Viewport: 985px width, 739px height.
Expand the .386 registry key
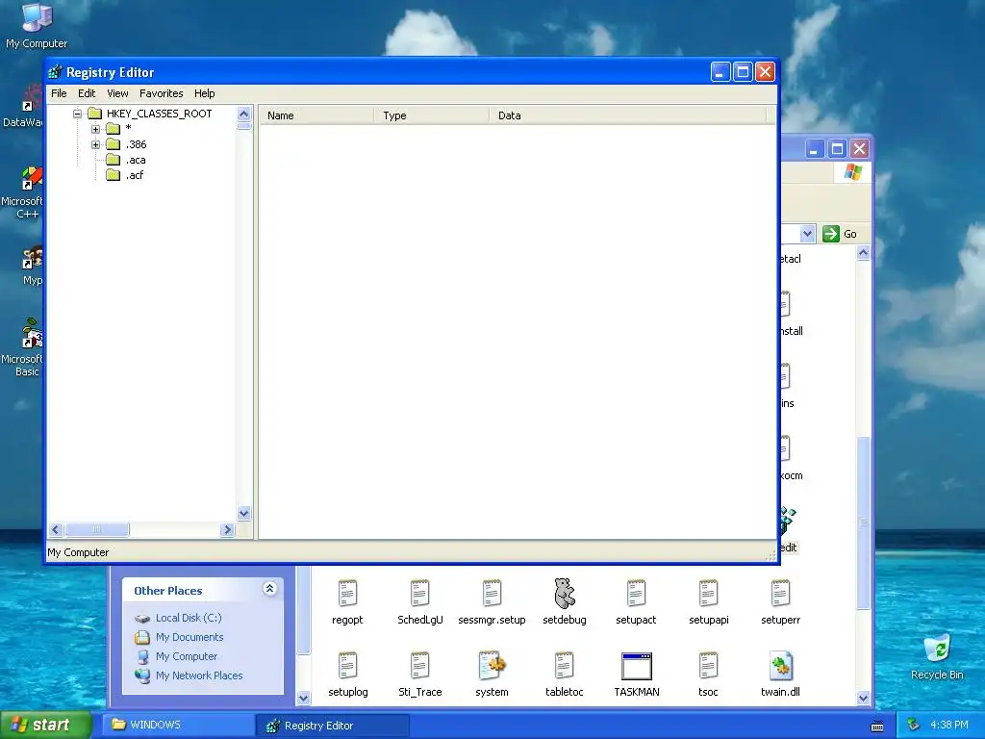[x=95, y=144]
